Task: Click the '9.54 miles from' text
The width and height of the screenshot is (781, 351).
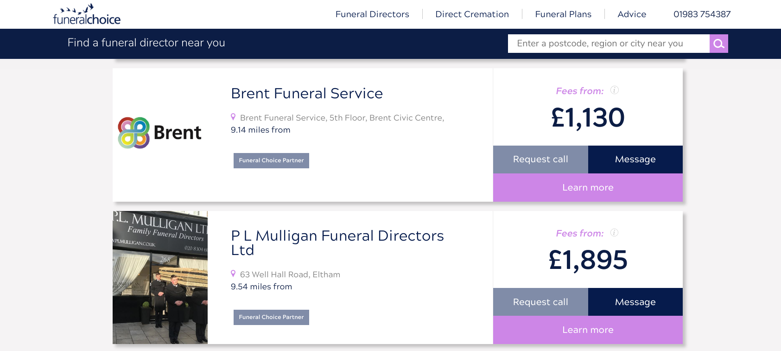Action: pos(261,287)
